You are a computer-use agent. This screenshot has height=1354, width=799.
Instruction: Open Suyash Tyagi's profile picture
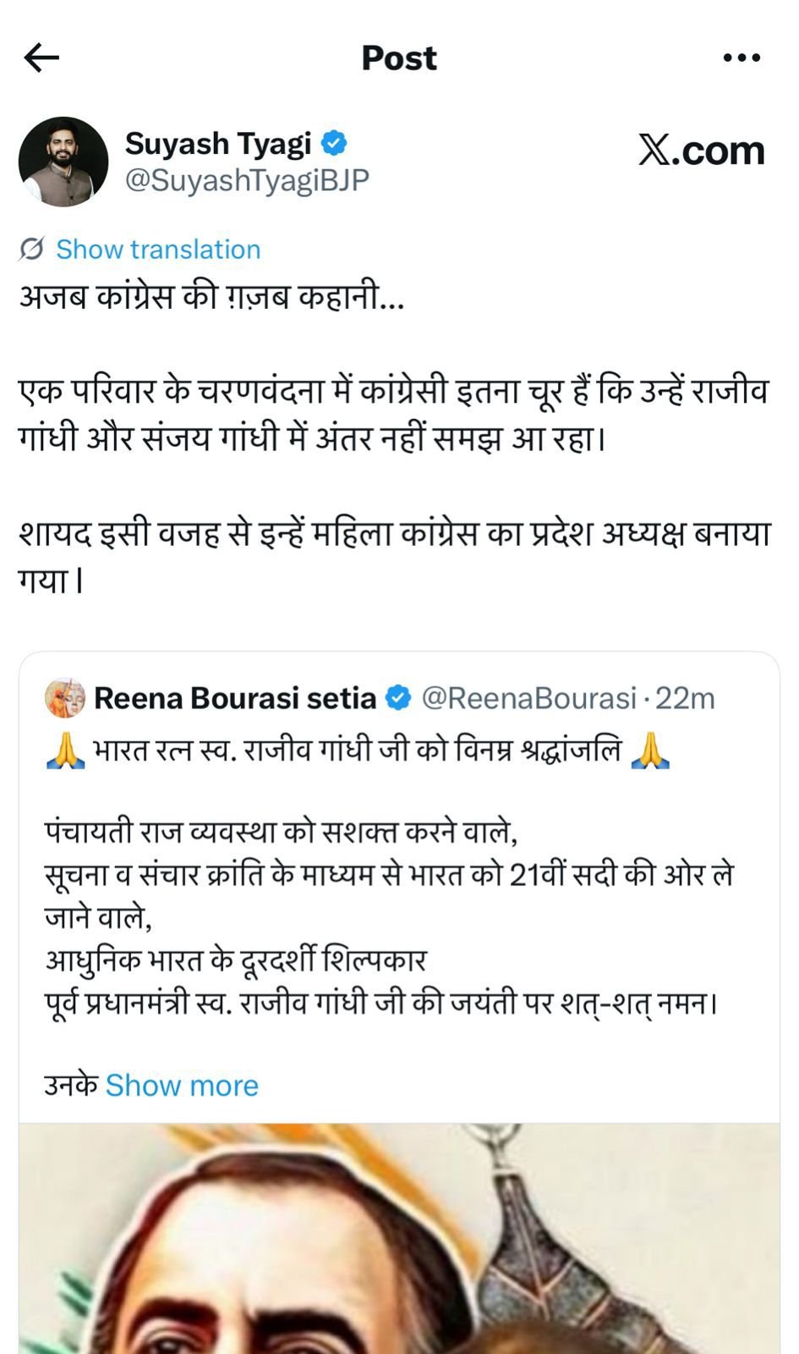pos(63,162)
